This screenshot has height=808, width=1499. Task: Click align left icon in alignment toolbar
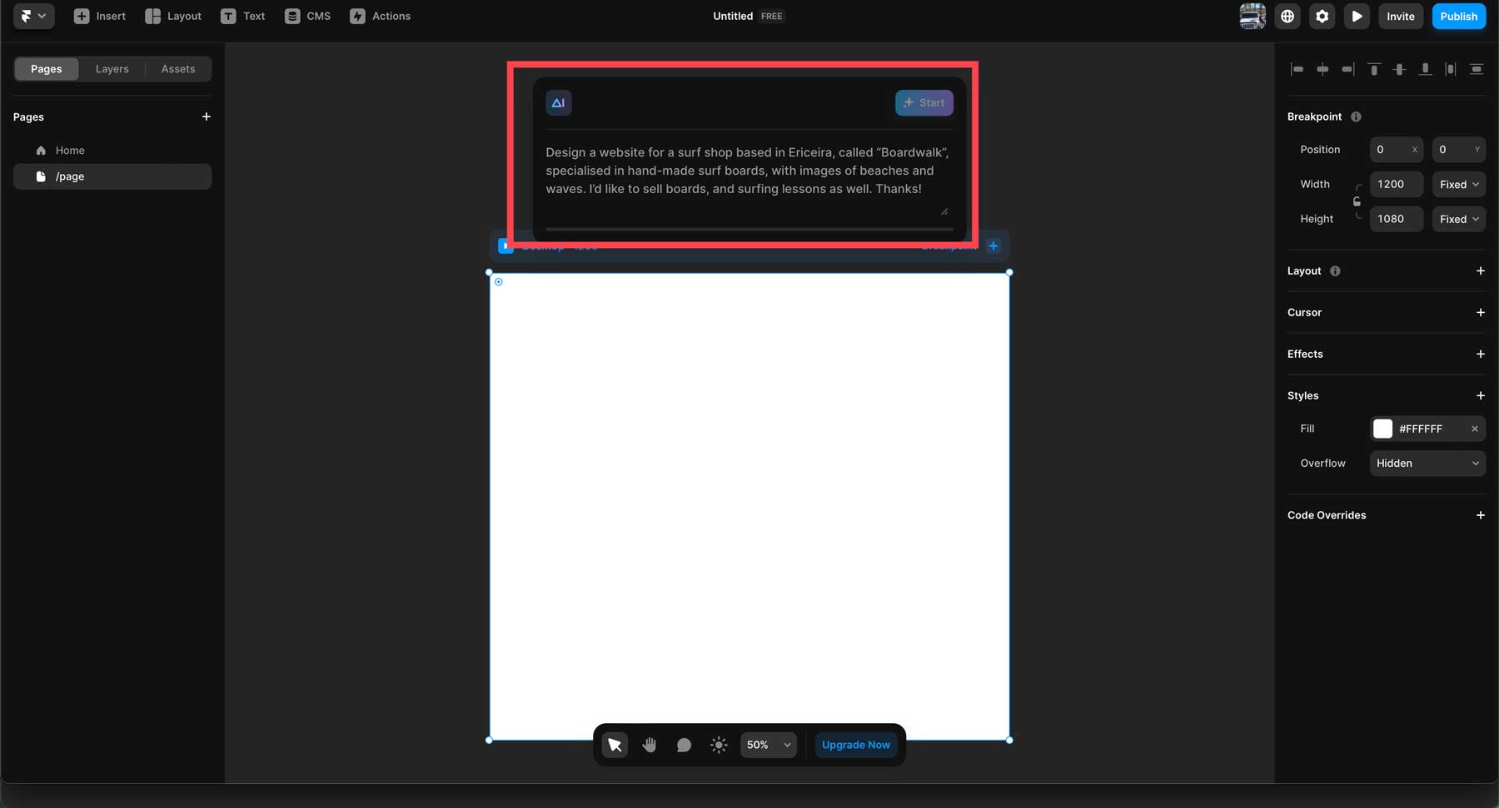1298,69
